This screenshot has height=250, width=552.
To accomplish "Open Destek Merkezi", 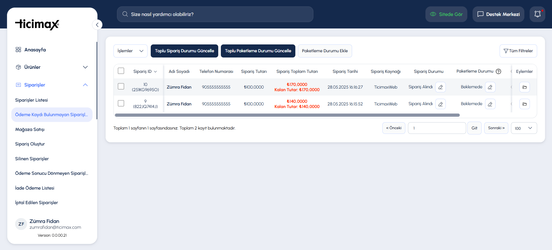I will (498, 14).
